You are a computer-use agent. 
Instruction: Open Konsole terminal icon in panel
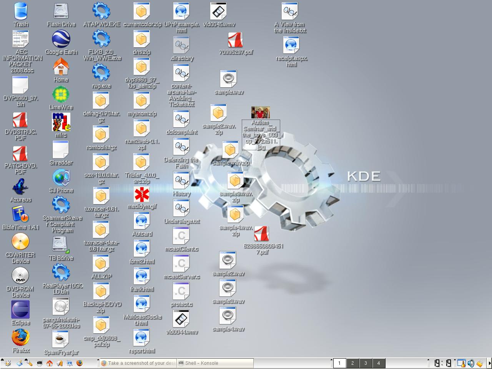[39, 363]
